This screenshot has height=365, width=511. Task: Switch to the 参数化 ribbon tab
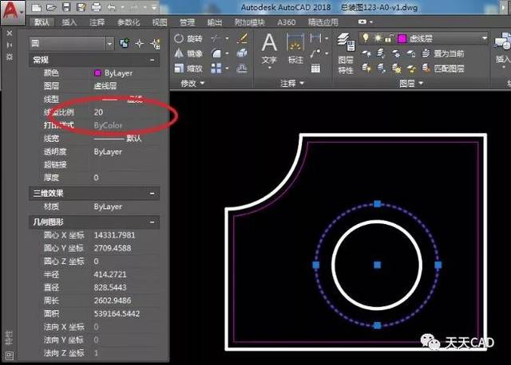coord(129,22)
